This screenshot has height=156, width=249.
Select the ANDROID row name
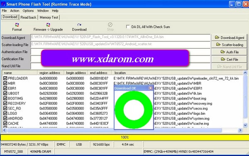15,118
